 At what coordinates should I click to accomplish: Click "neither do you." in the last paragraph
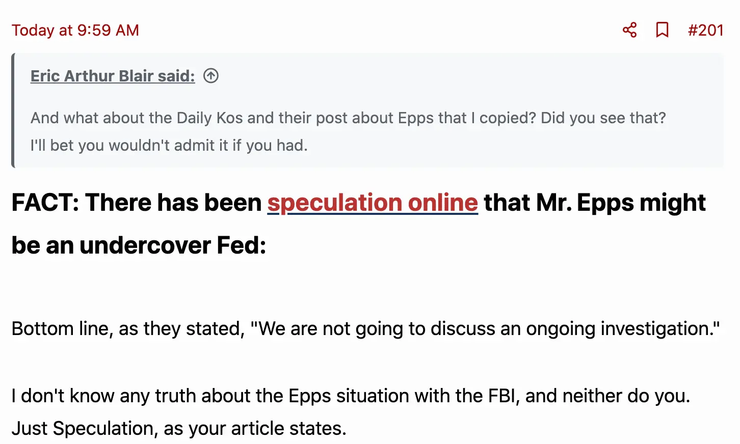click(x=626, y=396)
